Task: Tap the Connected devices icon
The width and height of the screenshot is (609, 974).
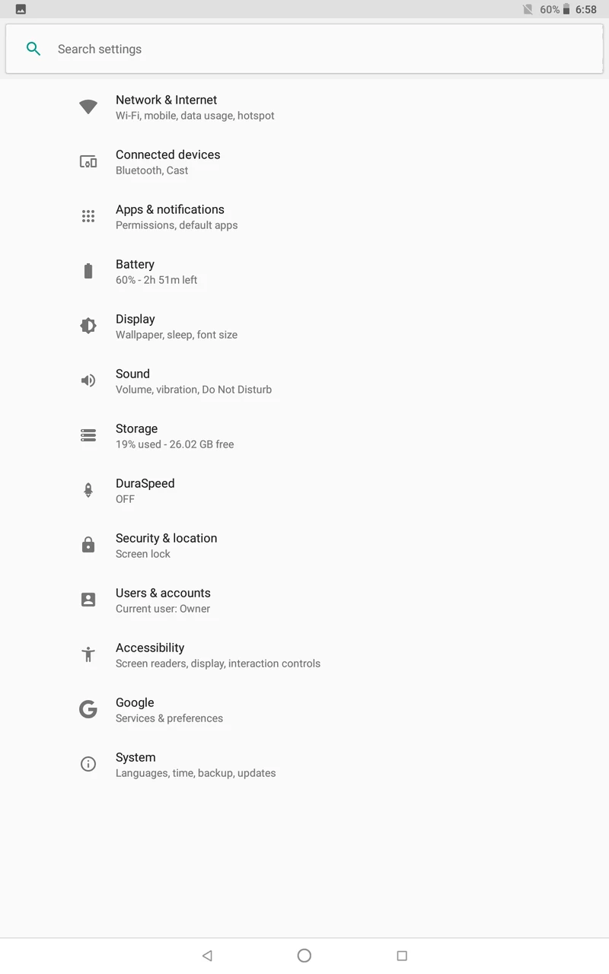Action: (x=88, y=161)
